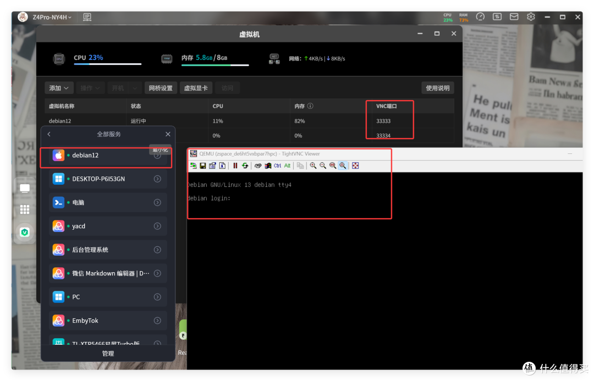Click the arrow button on DESKTOP-P6I53GN row
594x381 pixels.
157,179
